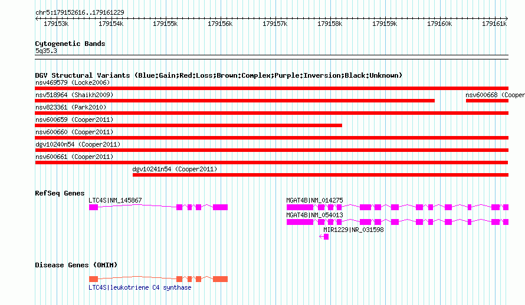Click the 179159k ruler tick label
Viewport: 525px width, 305px height.
click(x=385, y=24)
